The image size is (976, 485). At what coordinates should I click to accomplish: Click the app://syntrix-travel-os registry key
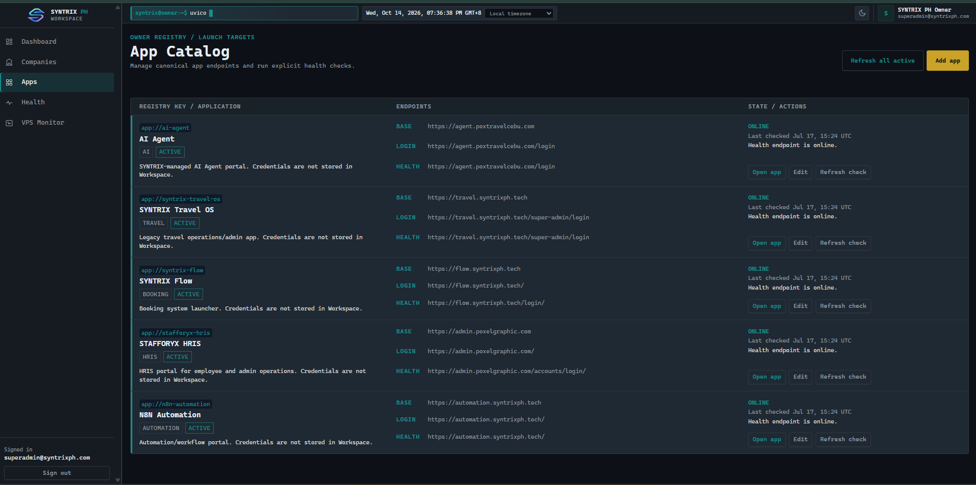point(181,199)
